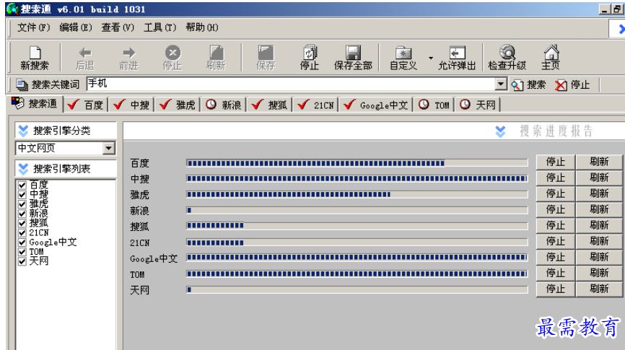
Task: Click the magnifier Search (搜索) icon beside the keyword box
Action: pyautogui.click(x=517, y=85)
